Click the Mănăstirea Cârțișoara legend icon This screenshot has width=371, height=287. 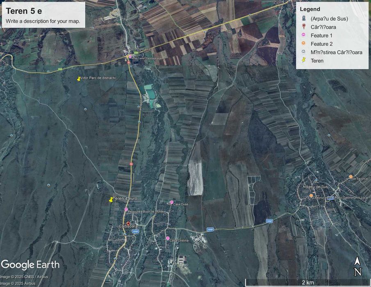pyautogui.click(x=304, y=52)
